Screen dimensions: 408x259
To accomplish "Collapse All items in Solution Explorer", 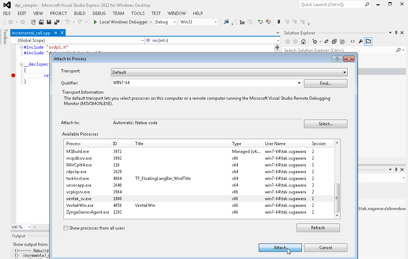I will coord(334,42).
